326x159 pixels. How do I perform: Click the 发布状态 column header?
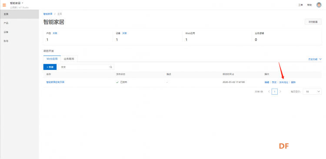pyautogui.click(x=120, y=74)
